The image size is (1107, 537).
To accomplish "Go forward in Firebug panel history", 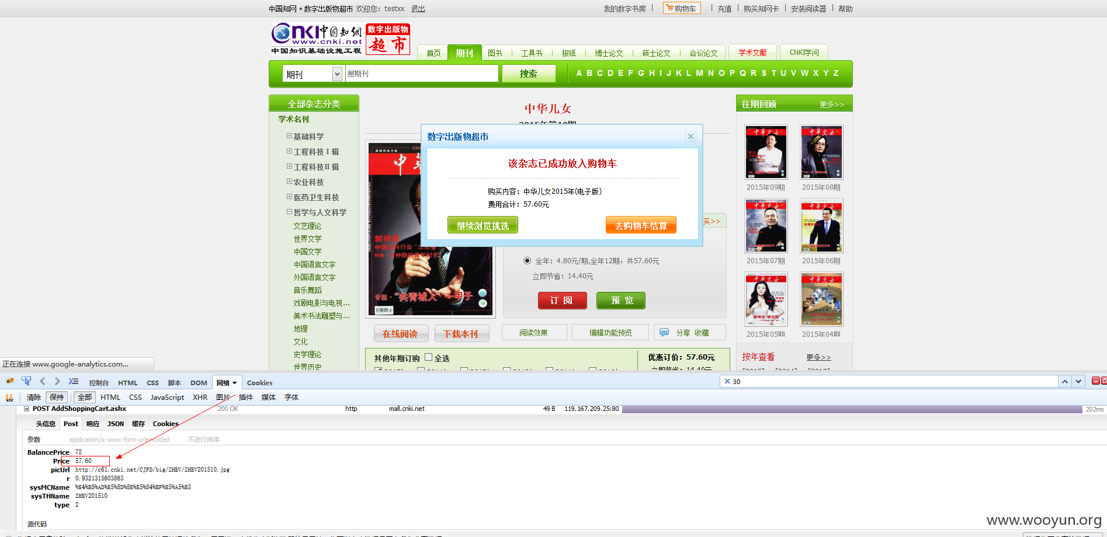I will 57,381.
